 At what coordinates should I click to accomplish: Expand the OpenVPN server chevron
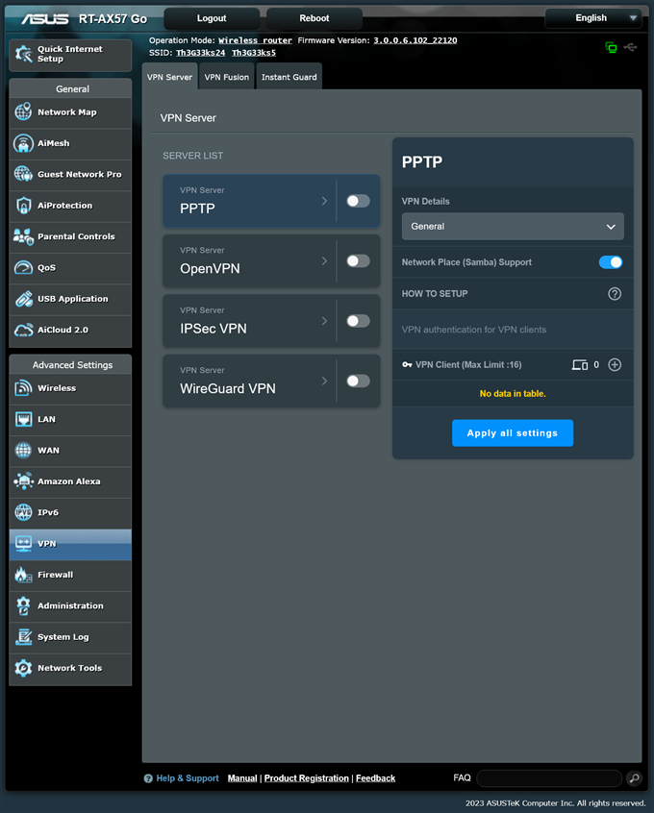pos(324,260)
